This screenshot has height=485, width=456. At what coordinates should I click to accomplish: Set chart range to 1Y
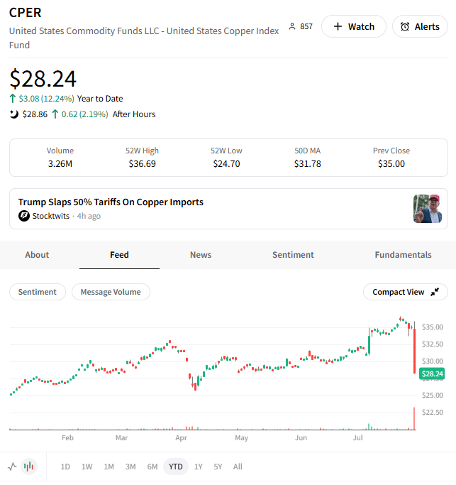(x=199, y=467)
